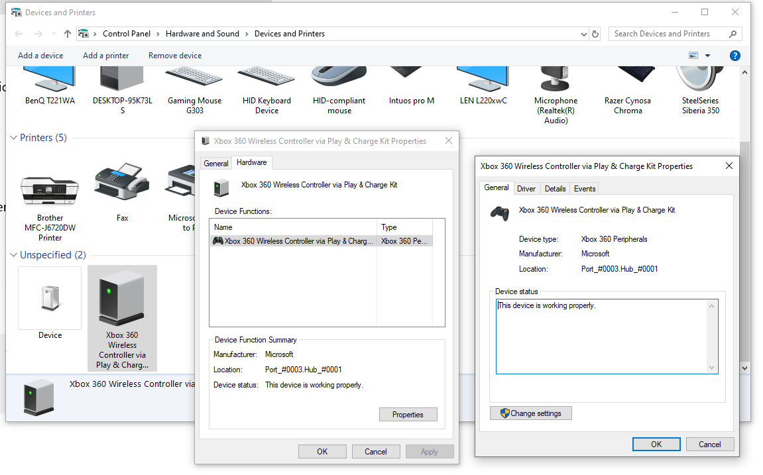This screenshot has height=475, width=763.
Task: Click Remove device
Action: tap(175, 56)
